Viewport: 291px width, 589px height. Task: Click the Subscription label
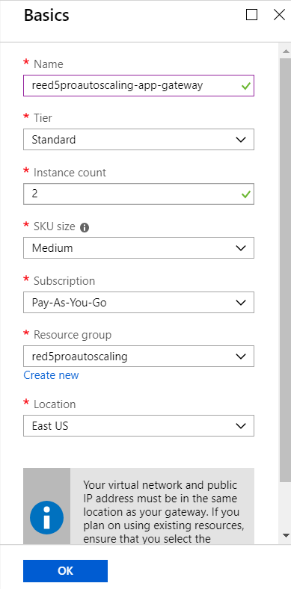(64, 280)
